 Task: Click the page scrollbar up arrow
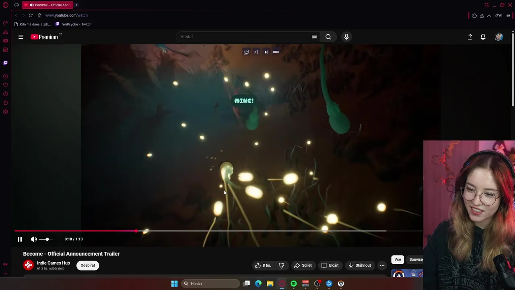pos(513,31)
